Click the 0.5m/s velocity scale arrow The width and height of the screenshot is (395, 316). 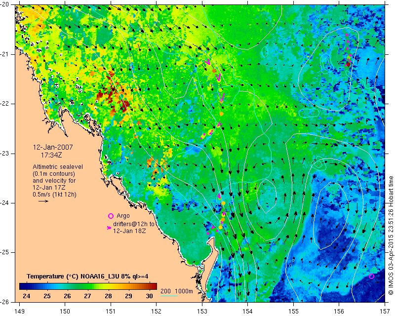[43, 201]
